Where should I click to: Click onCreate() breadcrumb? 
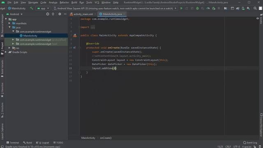(106, 138)
